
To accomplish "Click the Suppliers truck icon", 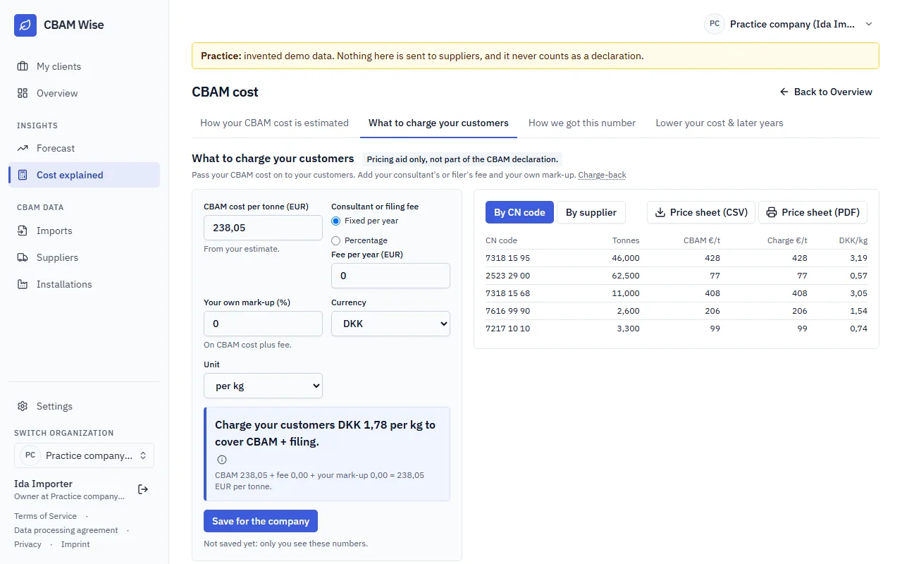I will [23, 257].
